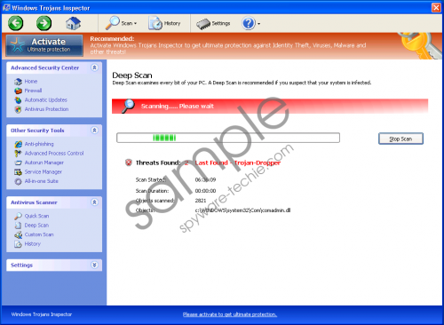This screenshot has width=444, height=325.
Task: Open Settings from the toolbar chip icon
Action: 213,23
